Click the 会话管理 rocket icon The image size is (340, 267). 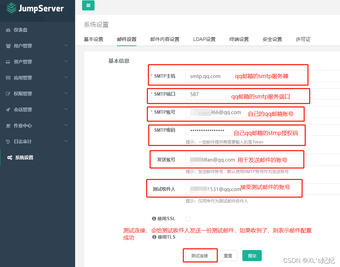[8, 110]
